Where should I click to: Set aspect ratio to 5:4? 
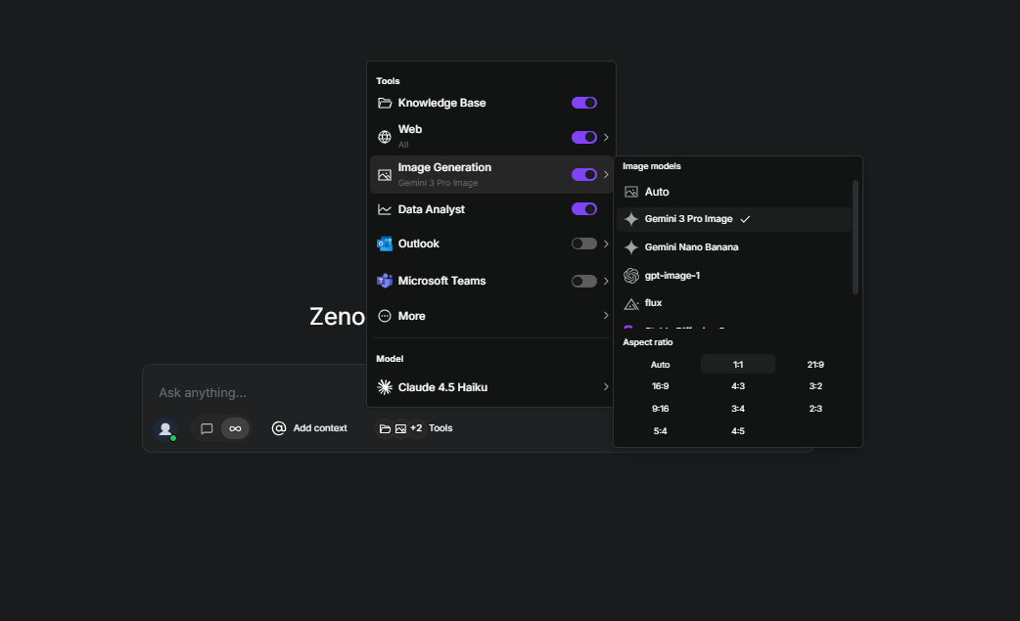coord(661,430)
